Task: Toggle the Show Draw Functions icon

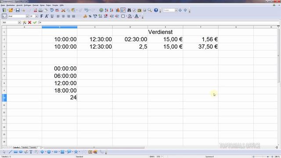Action: click(x=123, y=10)
